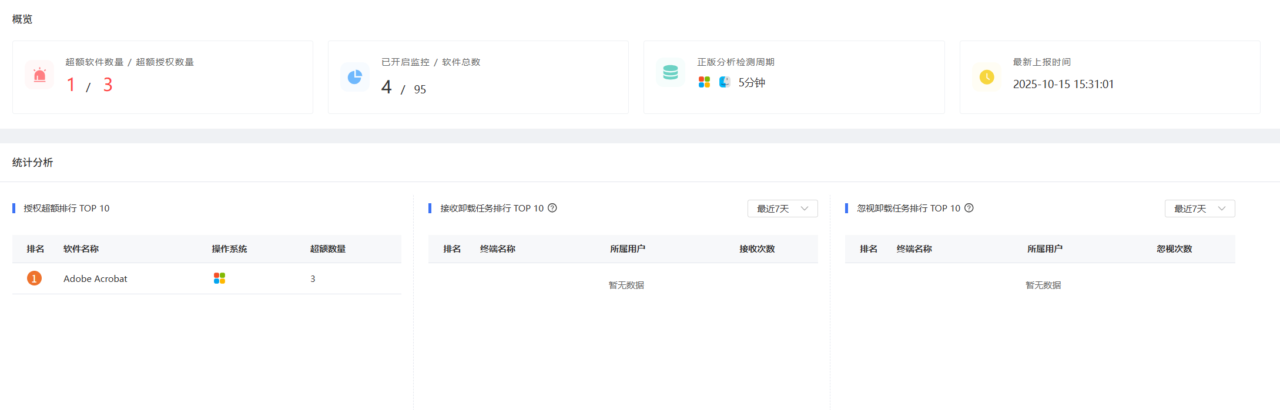Screen dimensions: 1280x410
Task: Select the Adobe Acrobat software name
Action: pyautogui.click(x=95, y=278)
